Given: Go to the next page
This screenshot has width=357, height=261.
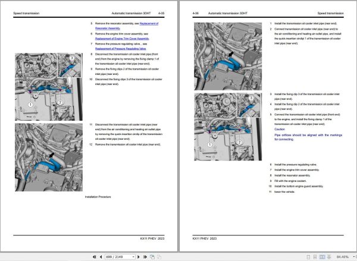Looking at the screenshot, I should tap(139, 257).
